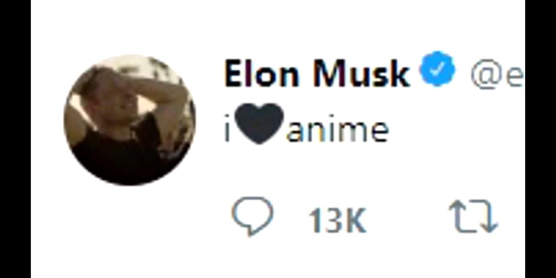The image size is (556, 278).
Task: Click the black bar left of tweet
Action: click(15, 139)
